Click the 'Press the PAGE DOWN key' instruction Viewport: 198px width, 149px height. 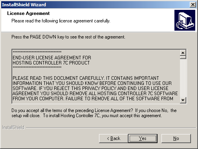(x=68, y=37)
